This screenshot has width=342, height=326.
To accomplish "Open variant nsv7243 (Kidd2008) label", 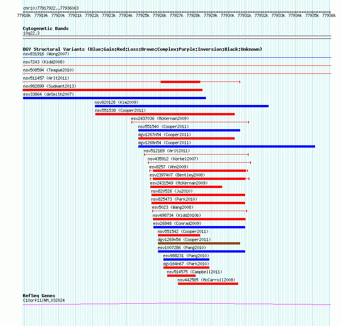I will click(44, 62).
